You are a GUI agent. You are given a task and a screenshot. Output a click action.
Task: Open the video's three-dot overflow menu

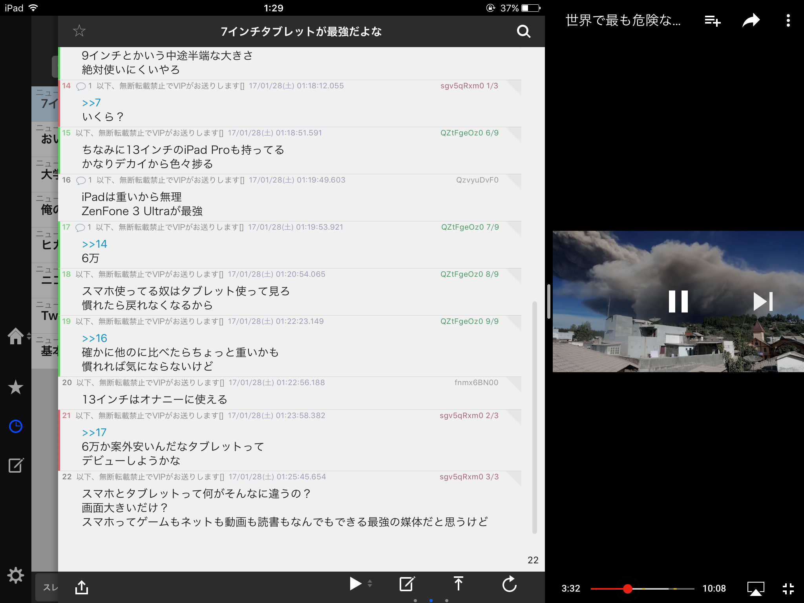788,20
